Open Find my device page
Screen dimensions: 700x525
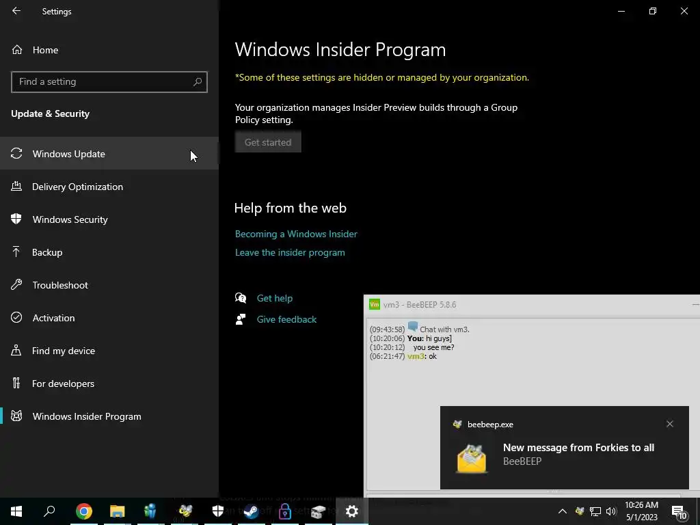click(x=109, y=351)
